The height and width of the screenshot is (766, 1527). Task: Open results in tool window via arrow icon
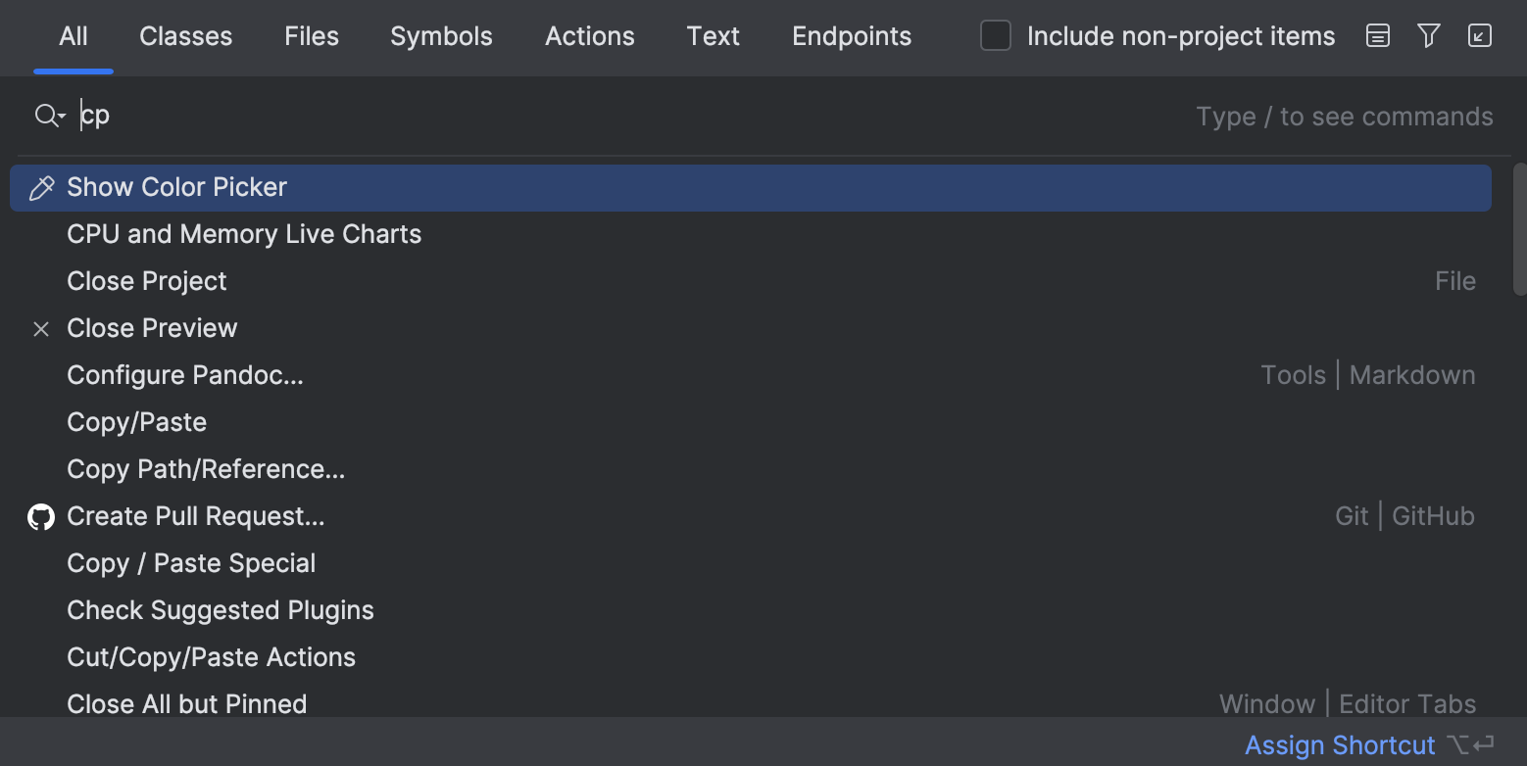click(1479, 35)
